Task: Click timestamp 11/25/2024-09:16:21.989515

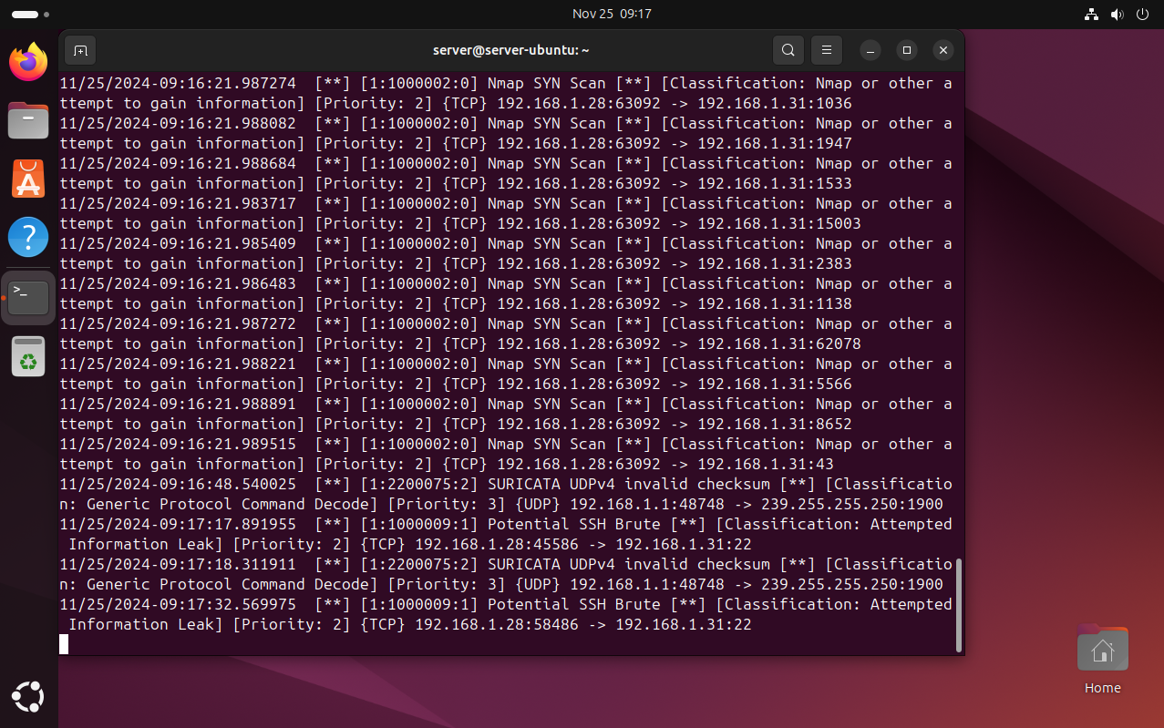Action: (178, 444)
